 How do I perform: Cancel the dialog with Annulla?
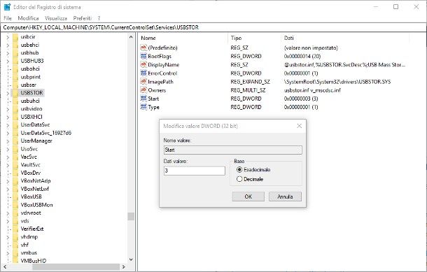coord(285,196)
